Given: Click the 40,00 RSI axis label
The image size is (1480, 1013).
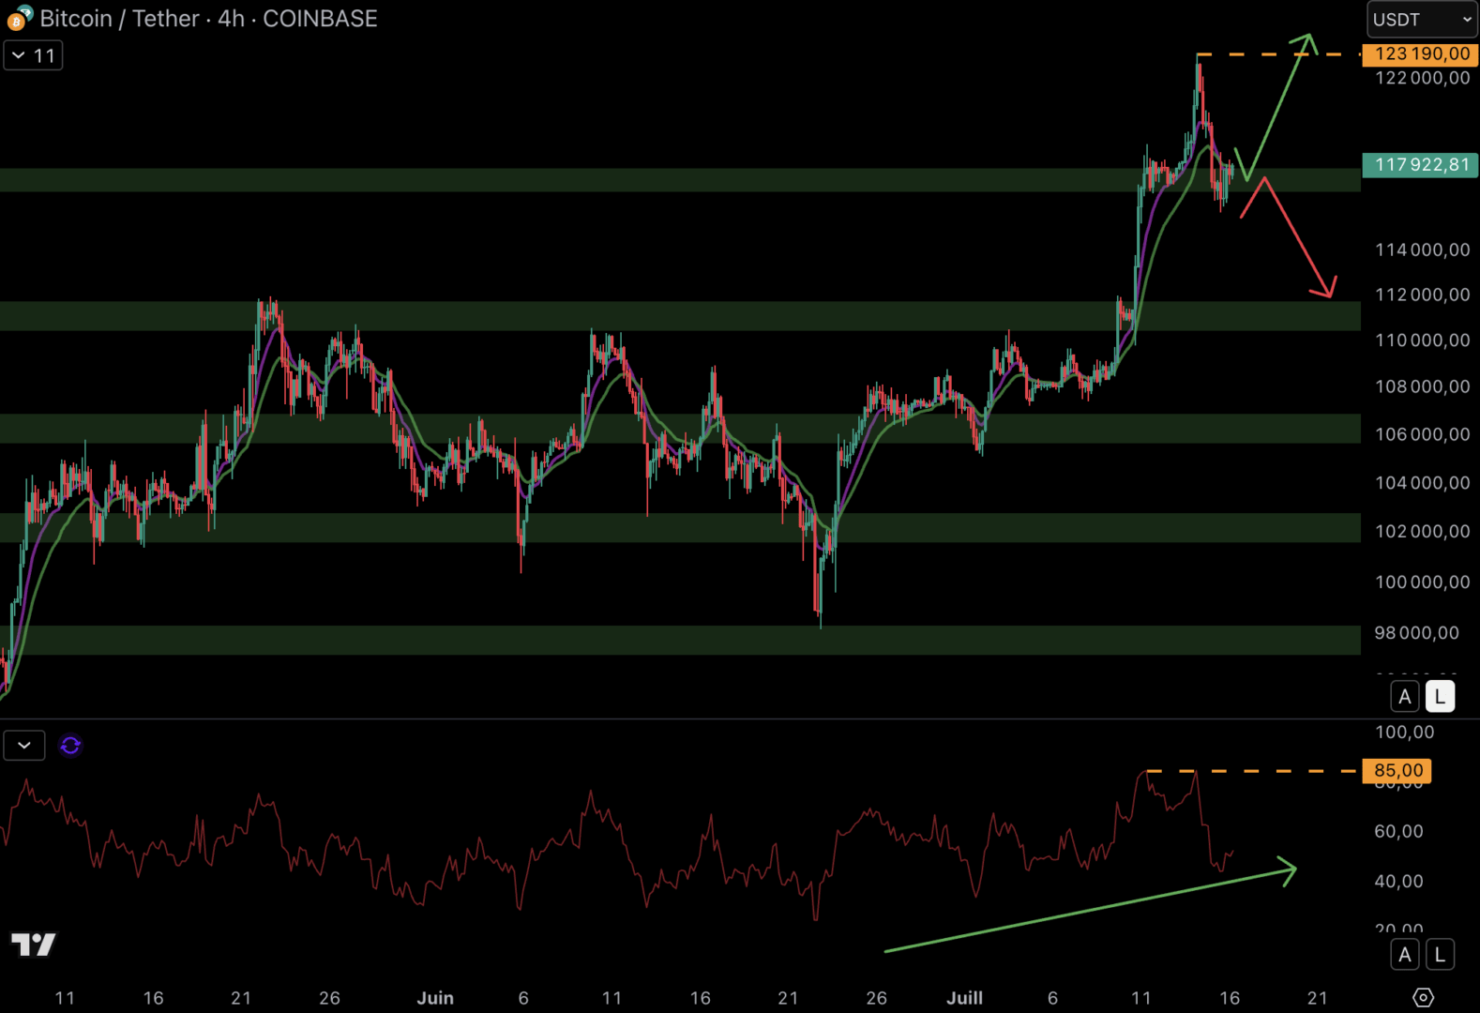Looking at the screenshot, I should 1398,881.
